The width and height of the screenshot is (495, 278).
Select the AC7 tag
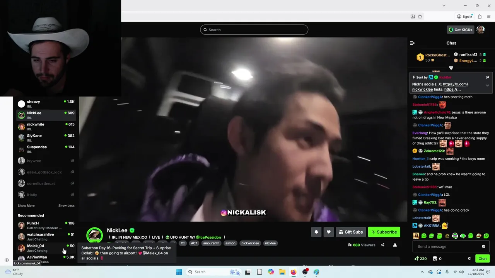point(194,243)
